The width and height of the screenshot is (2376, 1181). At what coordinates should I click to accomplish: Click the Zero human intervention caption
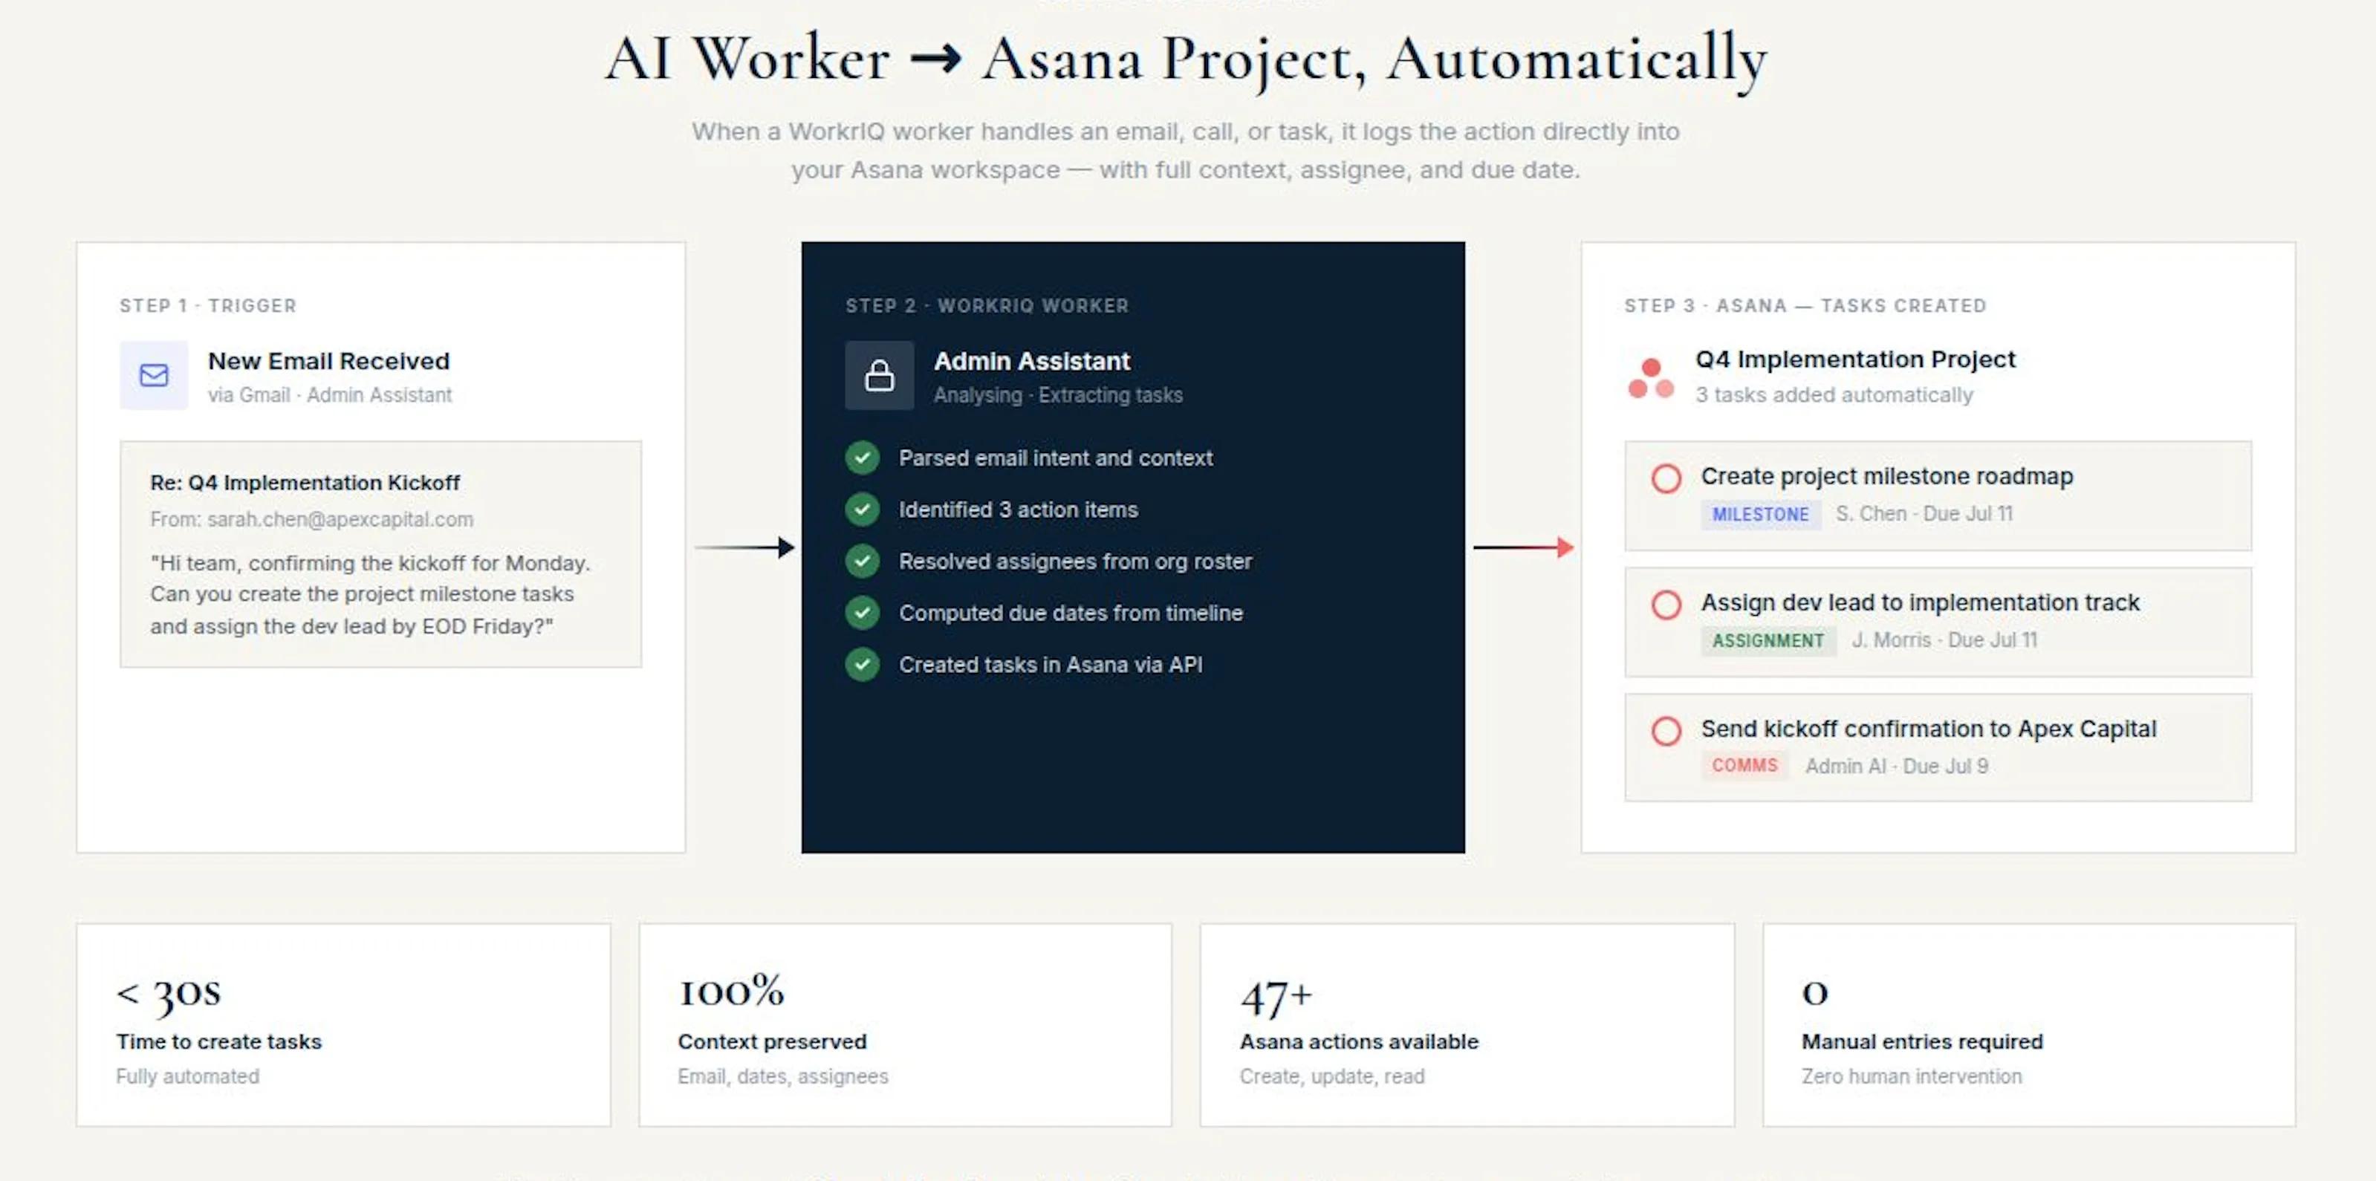1911,1077
